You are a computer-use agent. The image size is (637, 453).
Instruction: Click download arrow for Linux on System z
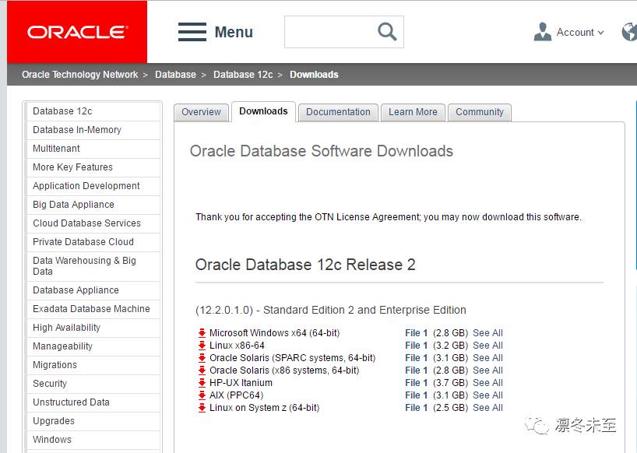(202, 408)
